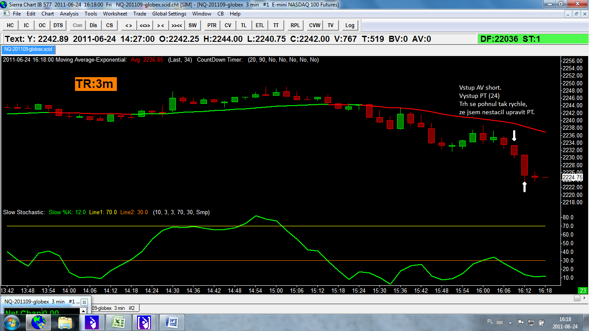Viewport: 589px width, 331px height.
Task: Click the 2240.00 price scale label
Action: click(573, 120)
